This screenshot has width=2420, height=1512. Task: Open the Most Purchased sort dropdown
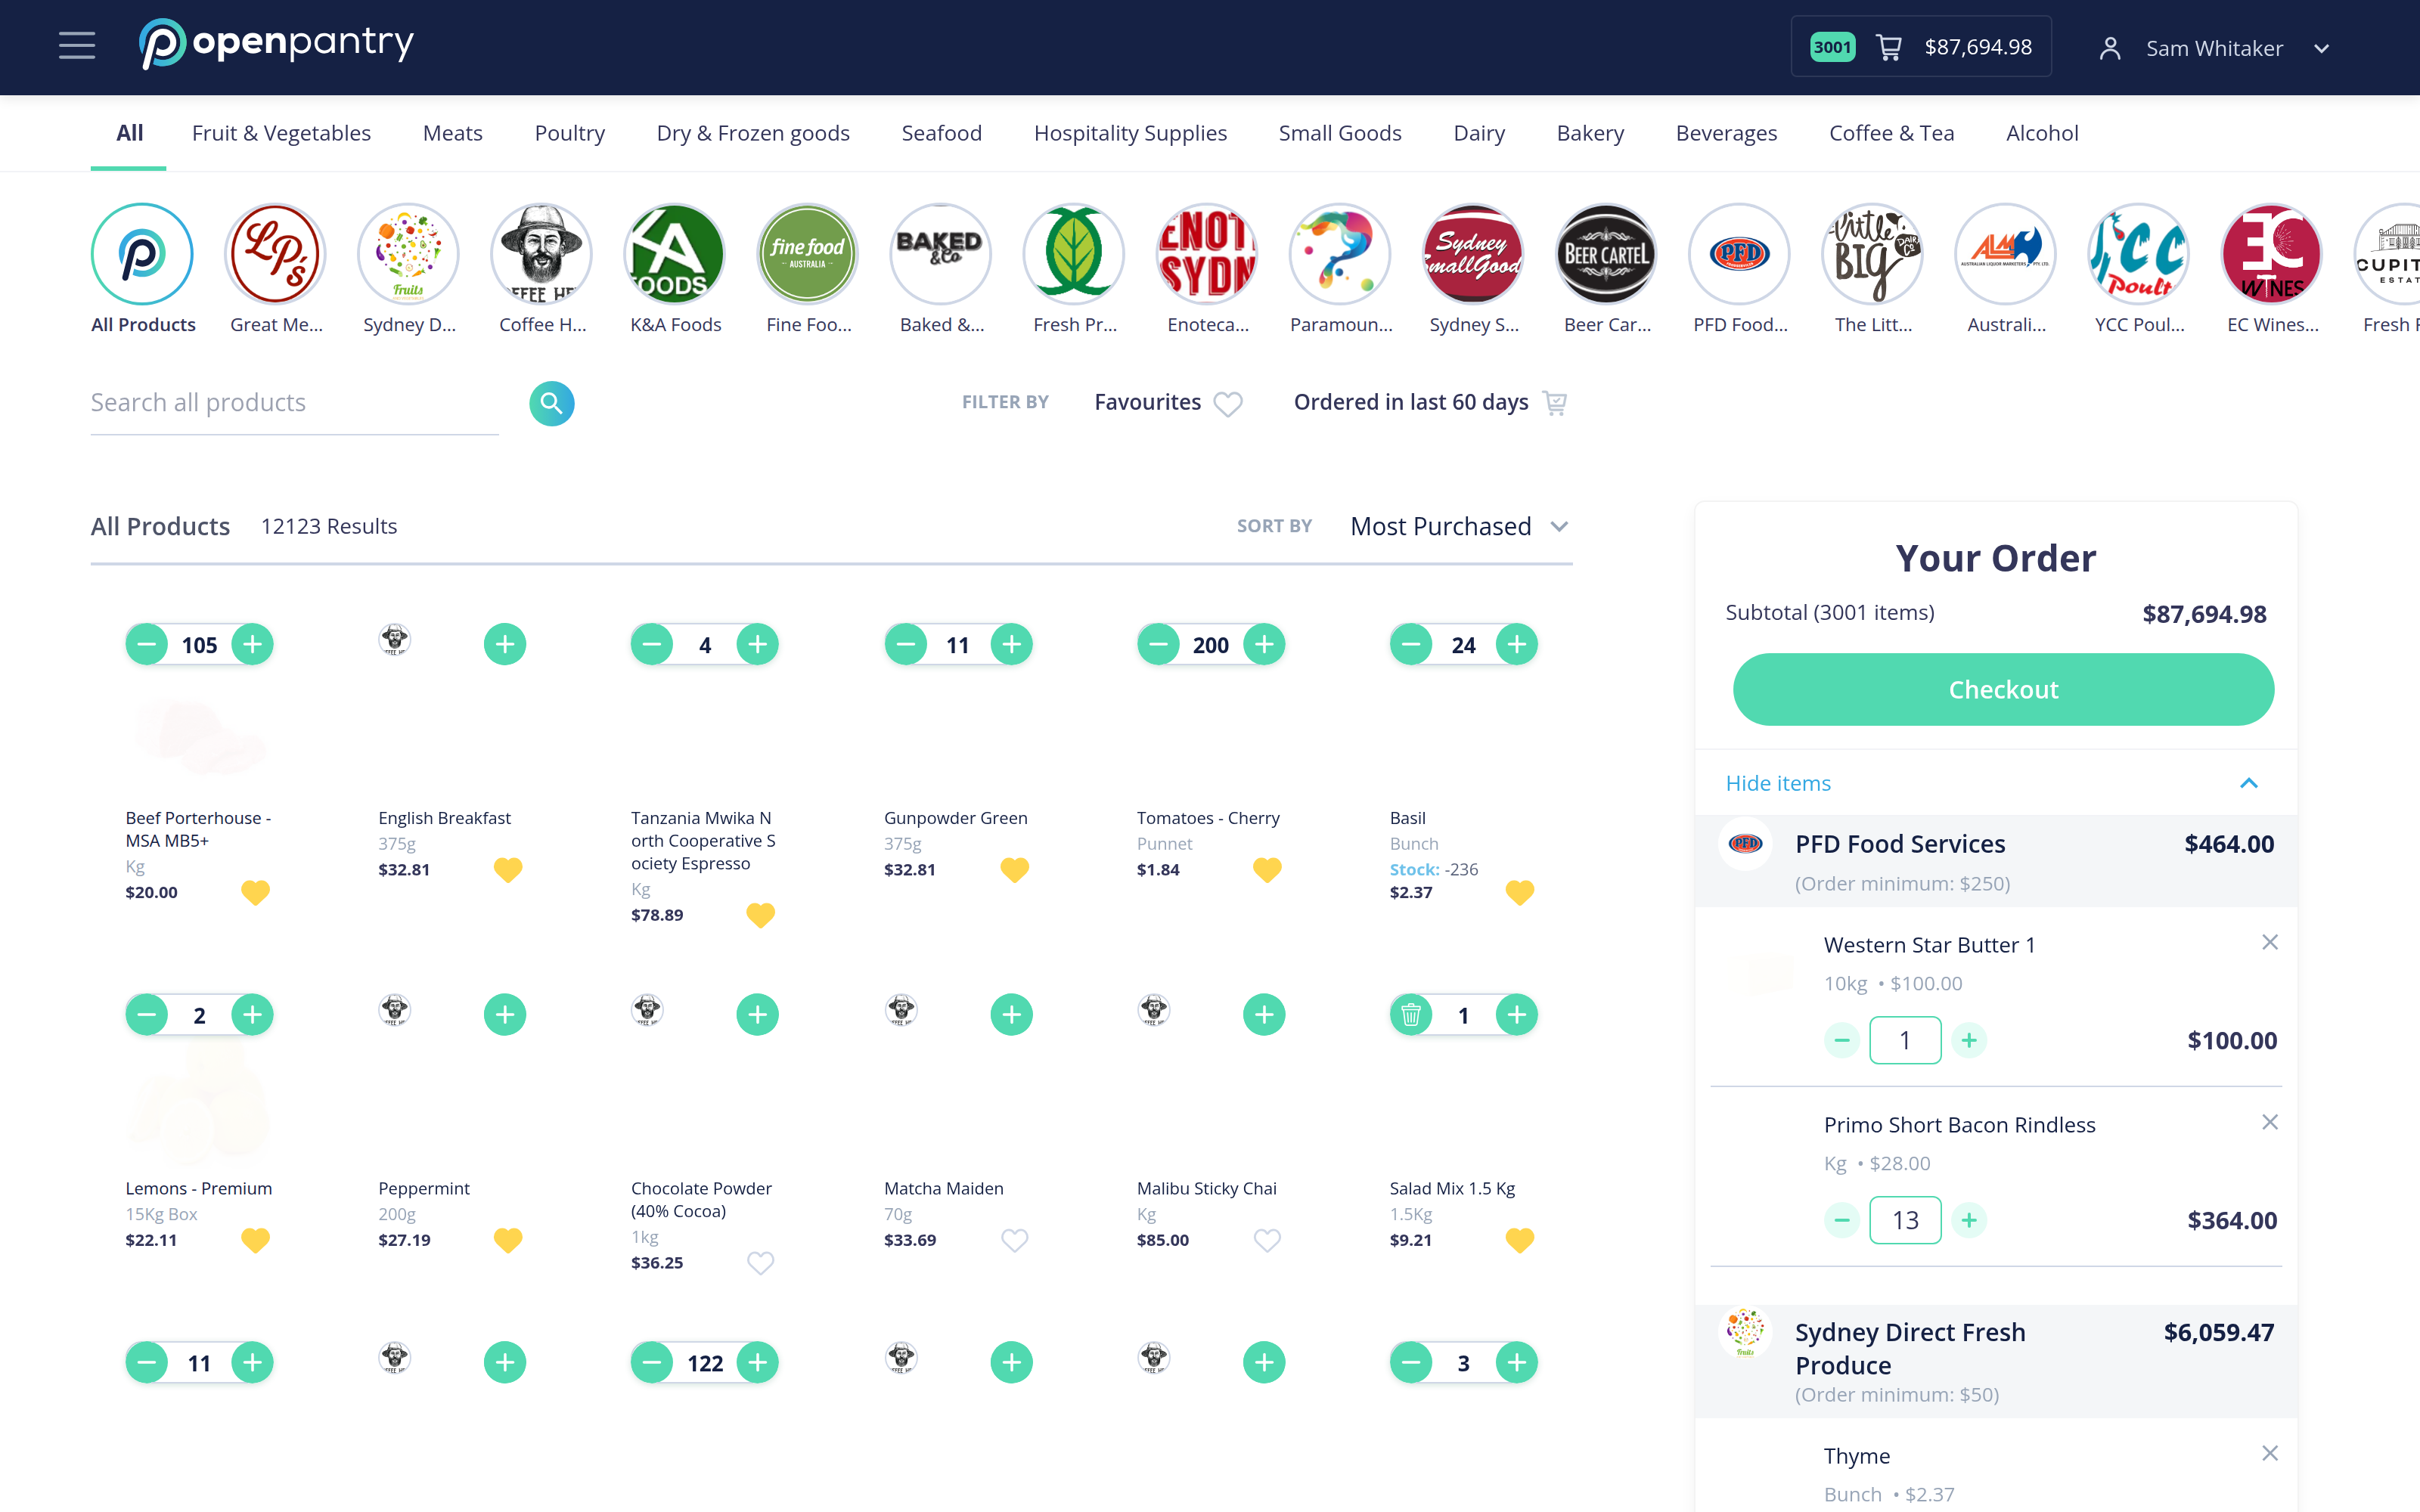coord(1459,527)
